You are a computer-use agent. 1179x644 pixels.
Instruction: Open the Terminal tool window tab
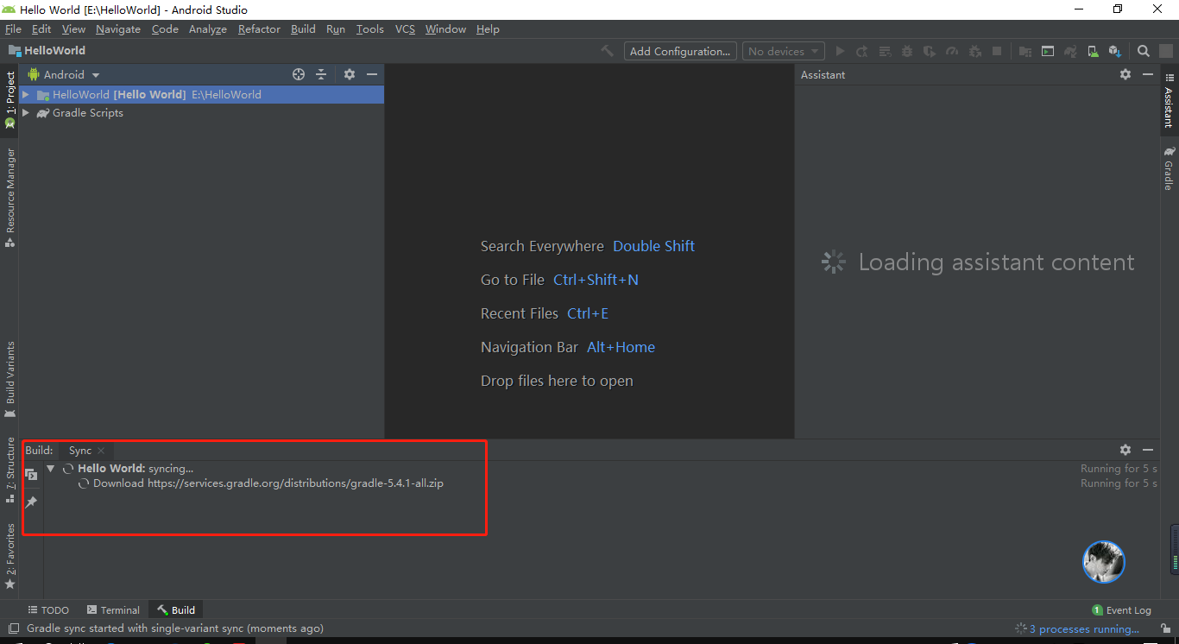click(x=113, y=609)
